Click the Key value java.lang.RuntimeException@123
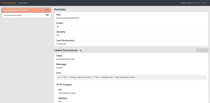 [68, 18]
